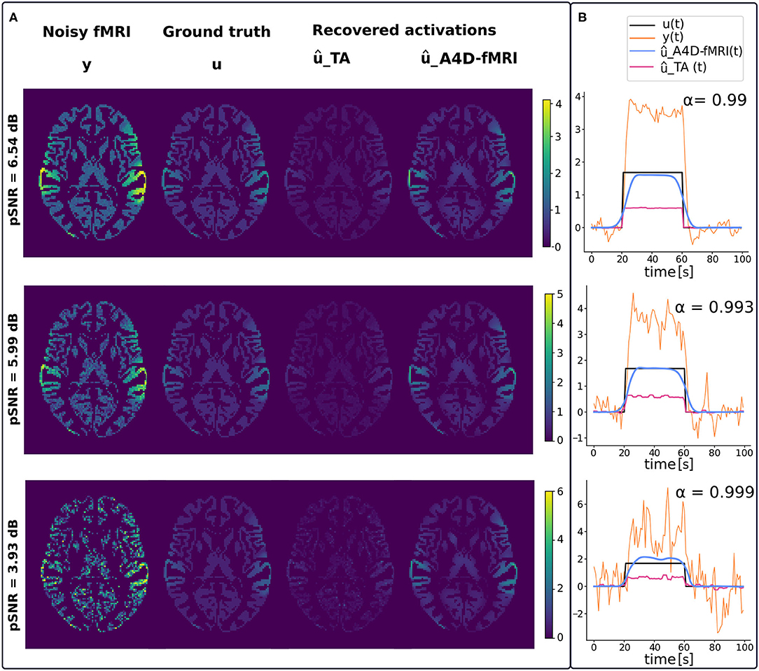Click the noisy fMRI brain image at 6.54 dB
The width and height of the screenshot is (759, 671).
(x=93, y=172)
